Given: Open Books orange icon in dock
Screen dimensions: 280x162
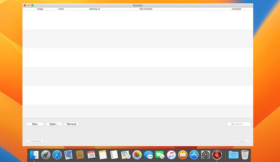Looking at the screenshot, I should [x=183, y=155].
